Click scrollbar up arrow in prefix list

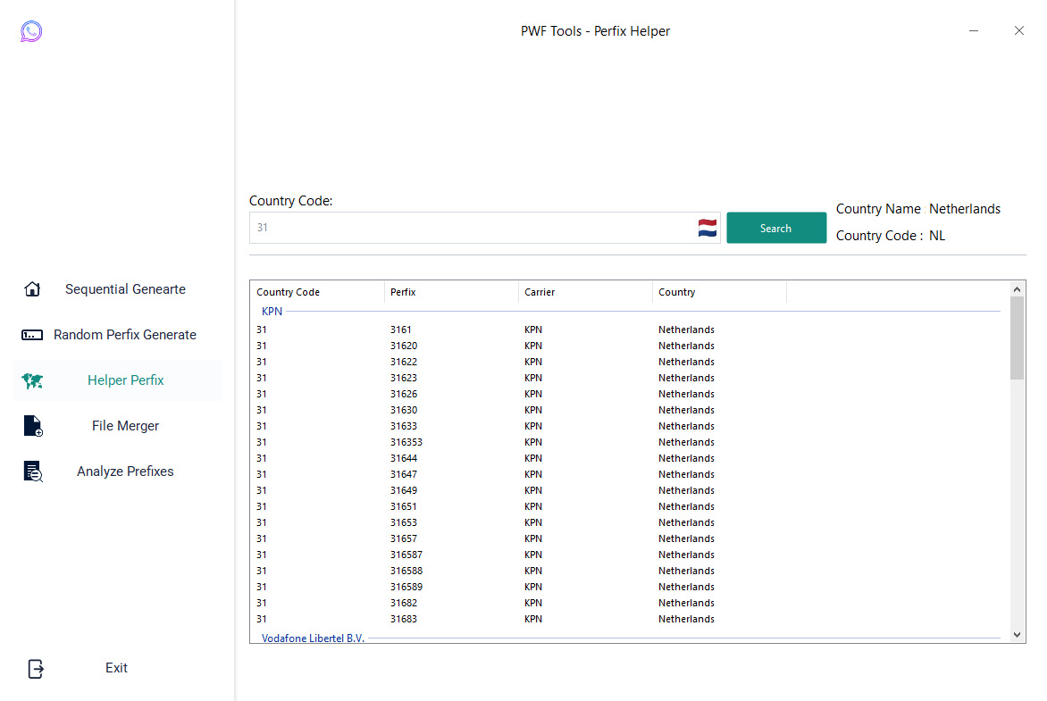(1017, 289)
